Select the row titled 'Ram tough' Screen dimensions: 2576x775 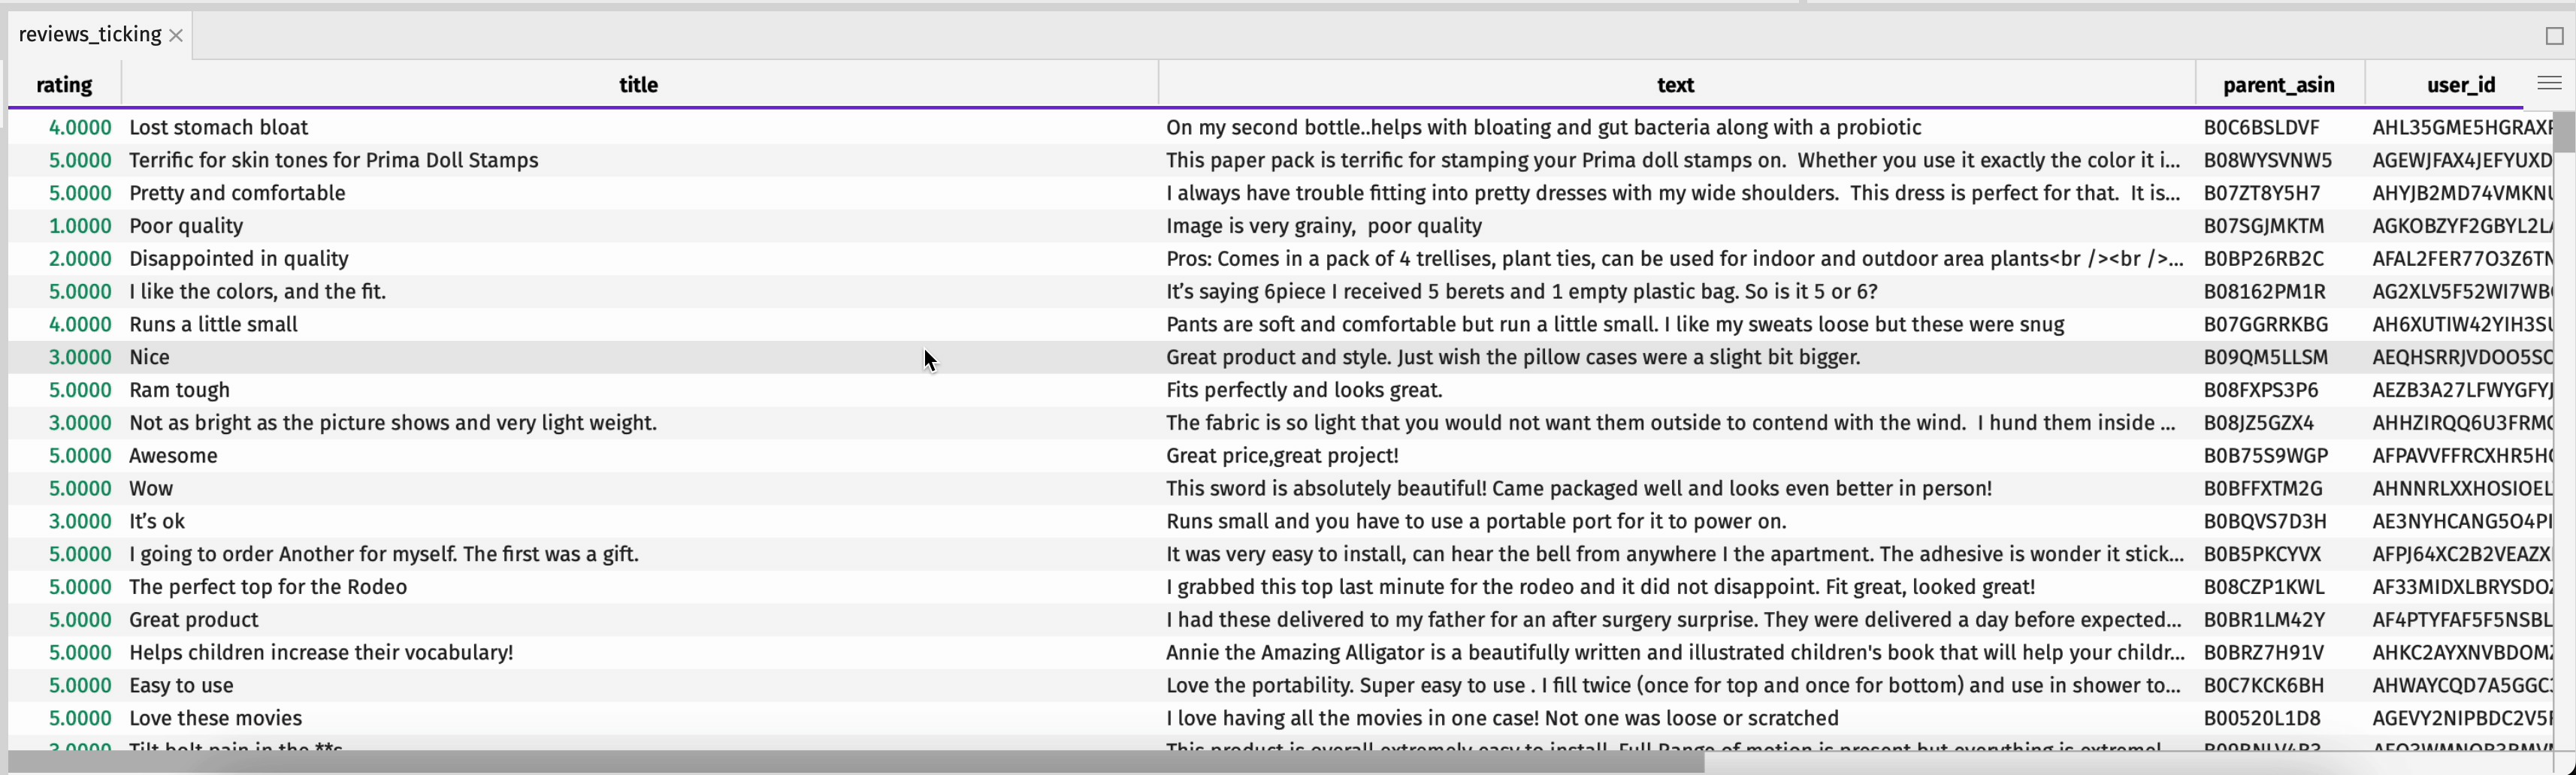point(1280,391)
